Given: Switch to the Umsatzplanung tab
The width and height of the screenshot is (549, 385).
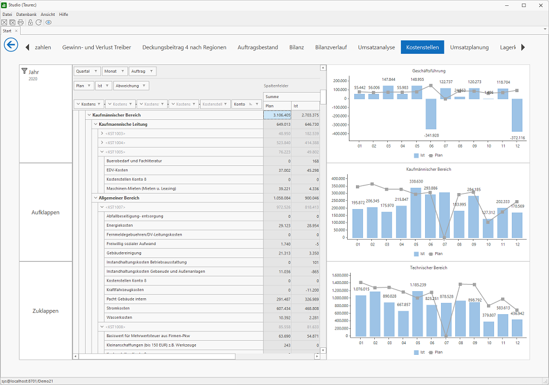Looking at the screenshot, I should point(469,47).
